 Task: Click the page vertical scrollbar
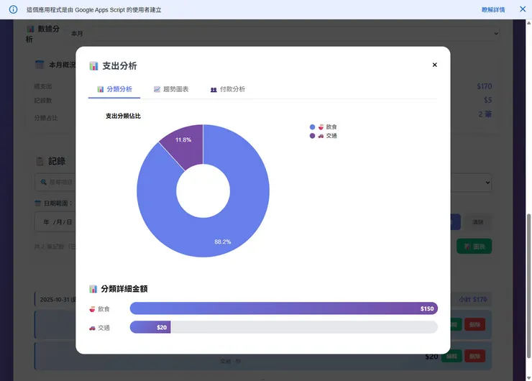528,285
